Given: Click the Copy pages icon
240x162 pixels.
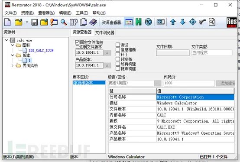Looking at the screenshot, I should (x=84, y=22).
